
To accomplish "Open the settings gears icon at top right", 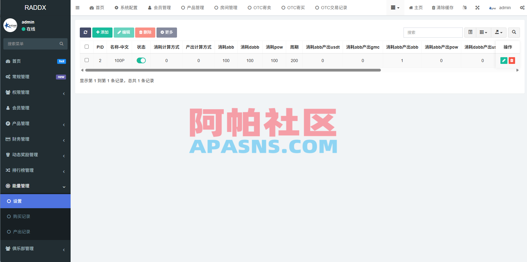I will pyautogui.click(x=522, y=8).
